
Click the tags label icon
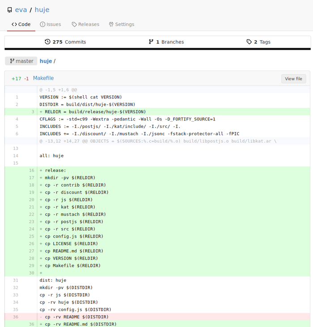click(x=249, y=42)
